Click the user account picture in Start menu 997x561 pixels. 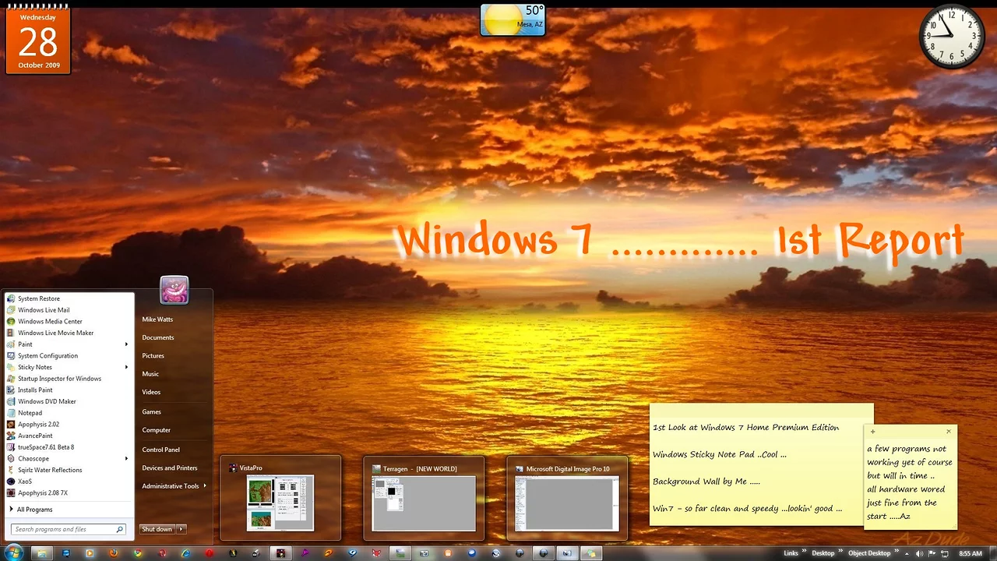[x=174, y=290]
